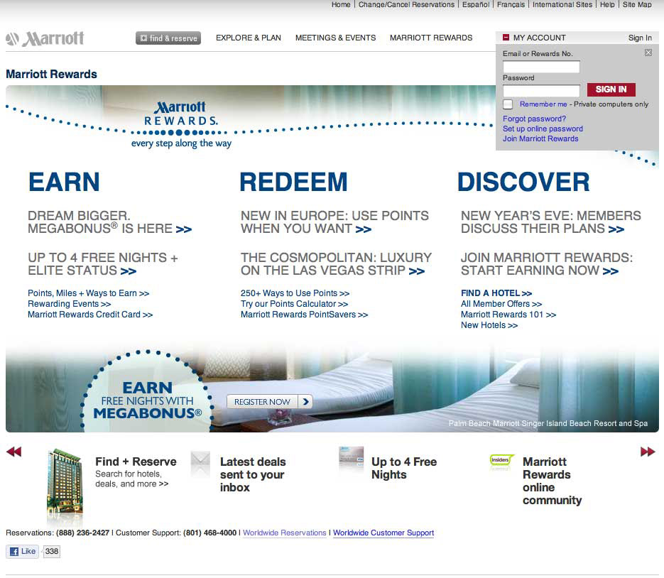Open New Year's Eve members discuss headline
664x578 pixels.
[551, 222]
